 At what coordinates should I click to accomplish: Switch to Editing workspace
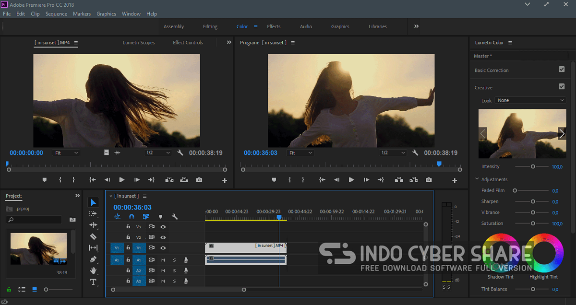(210, 26)
